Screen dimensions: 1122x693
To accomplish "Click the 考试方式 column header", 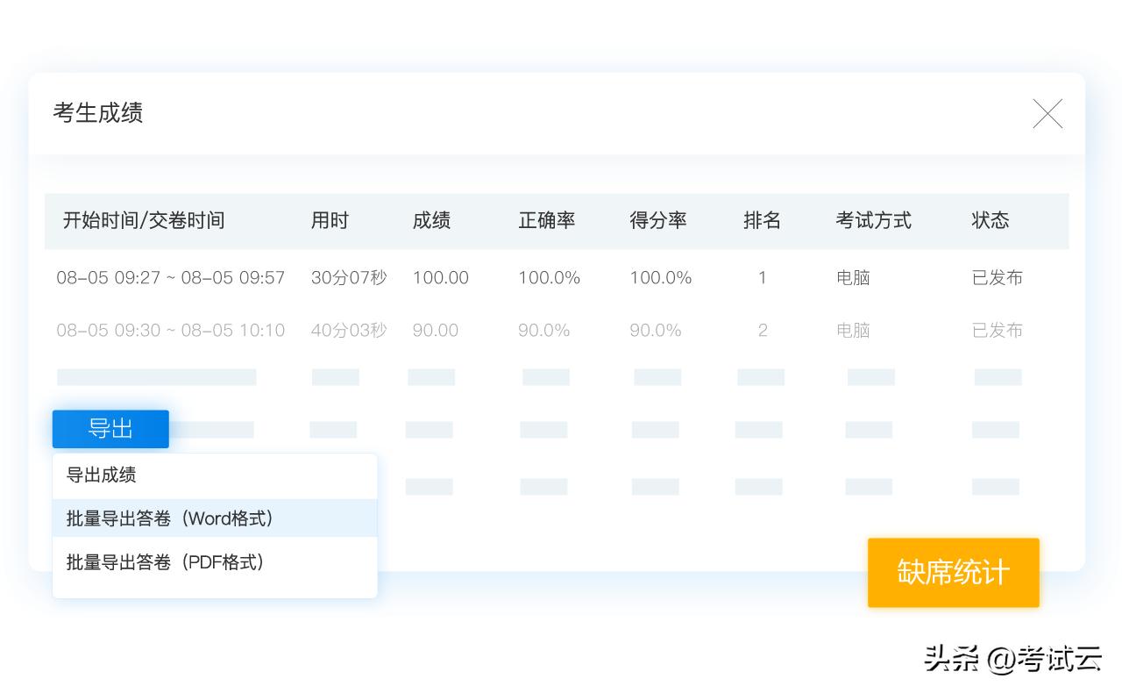I will tap(873, 221).
